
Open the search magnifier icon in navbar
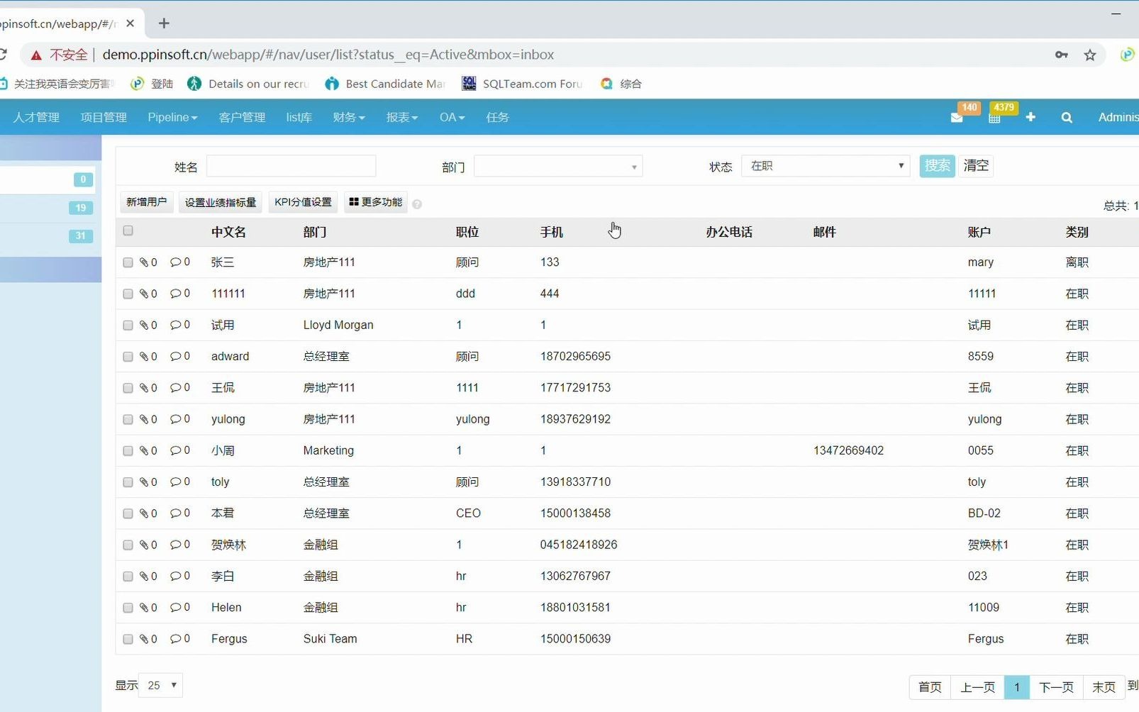tap(1067, 118)
